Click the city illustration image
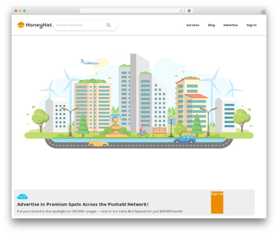The width and height of the screenshot is (278, 235). click(x=139, y=101)
